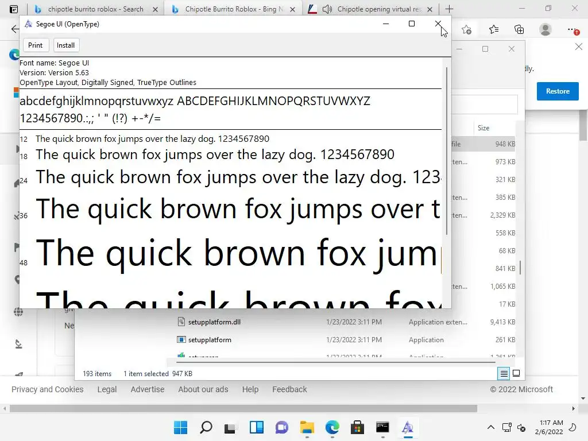Select the 2,329 KB file row in Explorer
The width and height of the screenshot is (588, 441).
[483, 215]
